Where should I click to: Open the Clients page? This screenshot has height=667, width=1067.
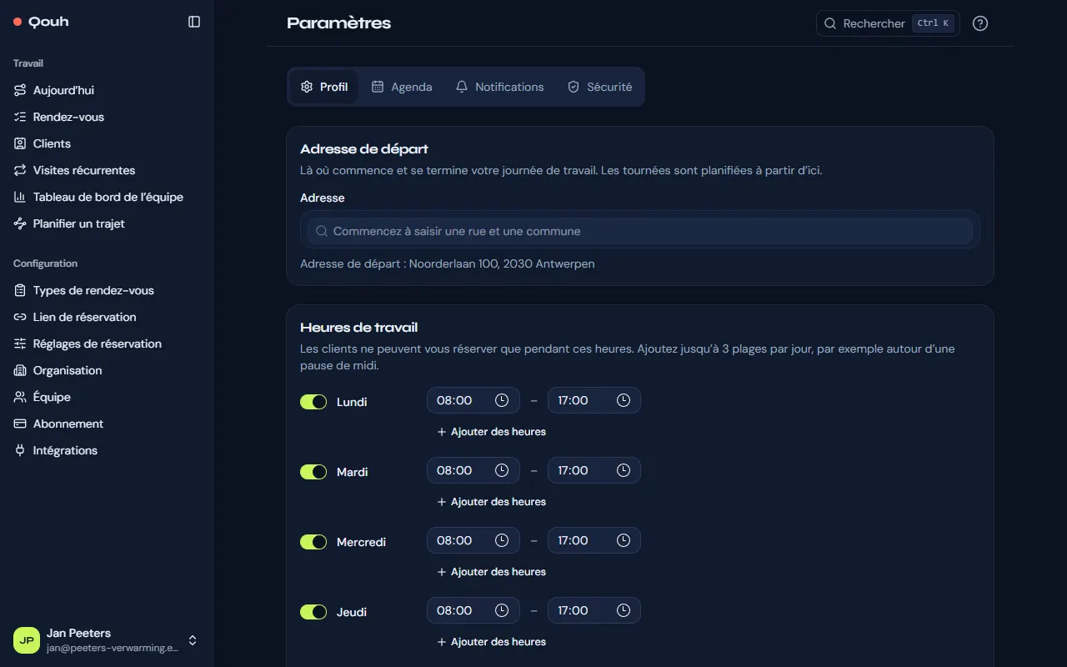[x=107, y=143]
